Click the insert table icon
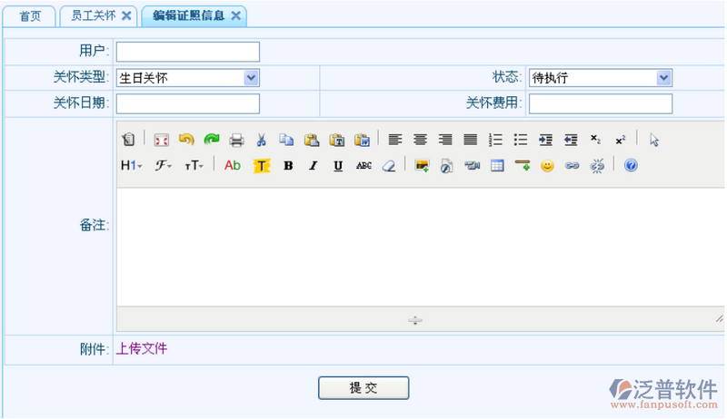The image size is (727, 419). pyautogui.click(x=497, y=166)
